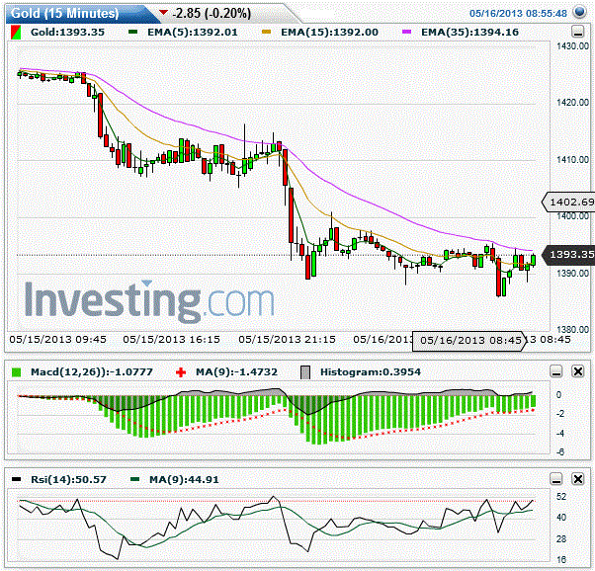Minimize the RSI indicator panel
This screenshot has height=571, width=595.
[556, 479]
